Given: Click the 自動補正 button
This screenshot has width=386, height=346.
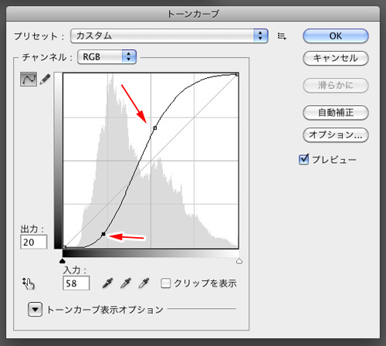Looking at the screenshot, I should [336, 113].
